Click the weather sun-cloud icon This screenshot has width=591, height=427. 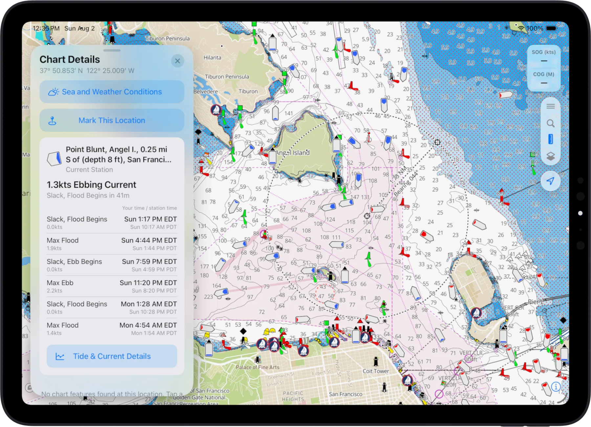tap(54, 92)
